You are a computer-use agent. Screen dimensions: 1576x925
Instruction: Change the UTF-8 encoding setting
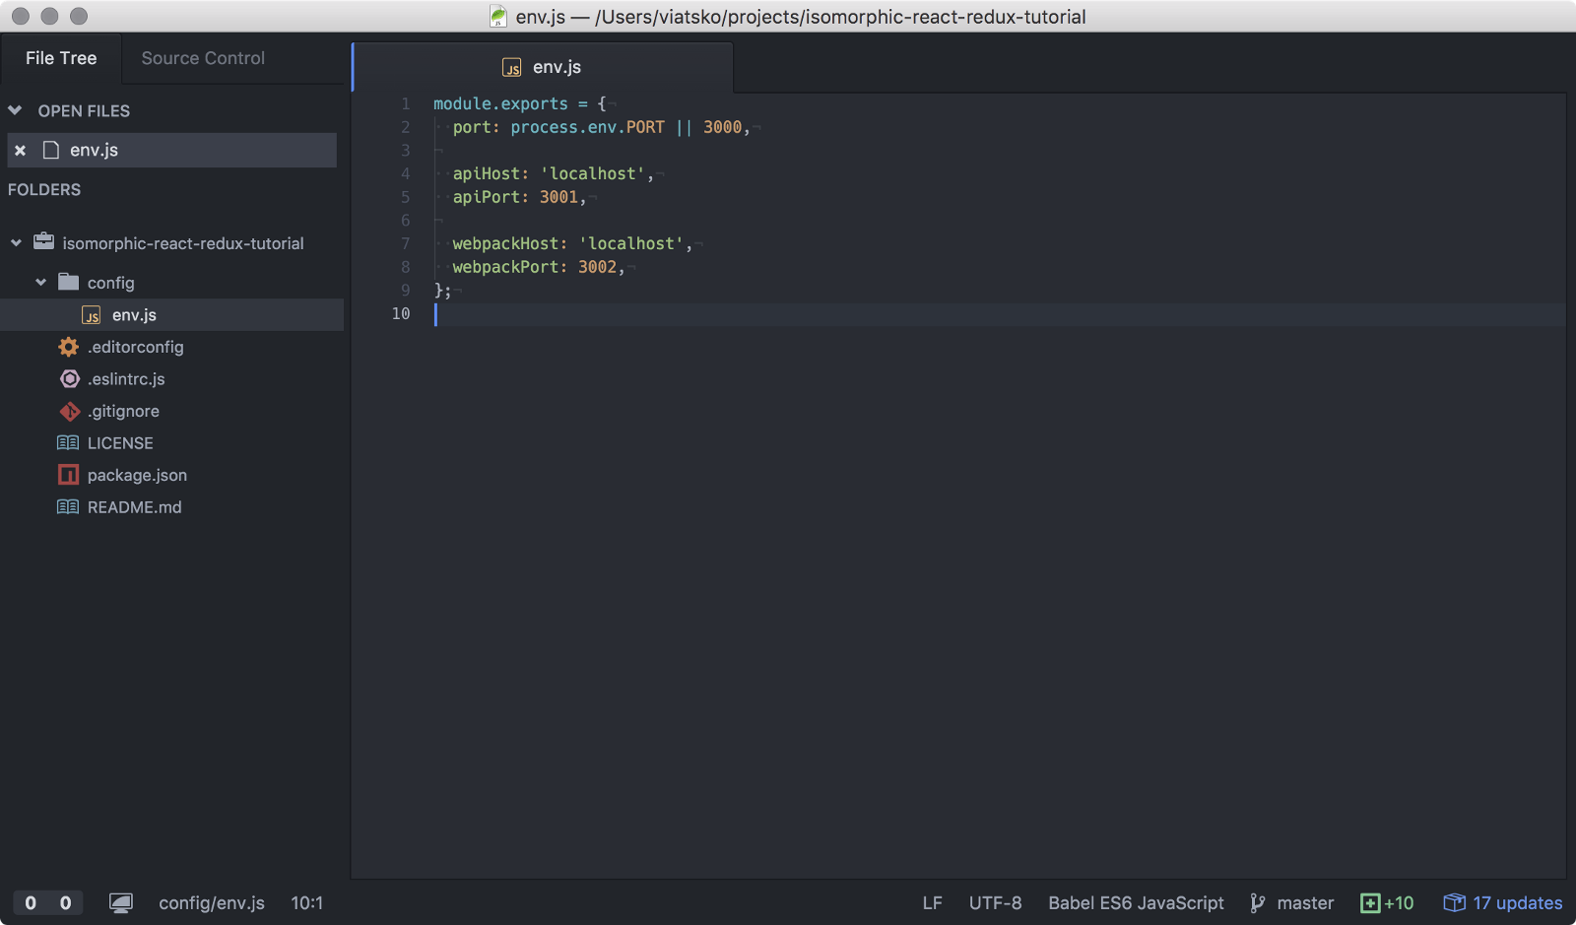click(995, 903)
